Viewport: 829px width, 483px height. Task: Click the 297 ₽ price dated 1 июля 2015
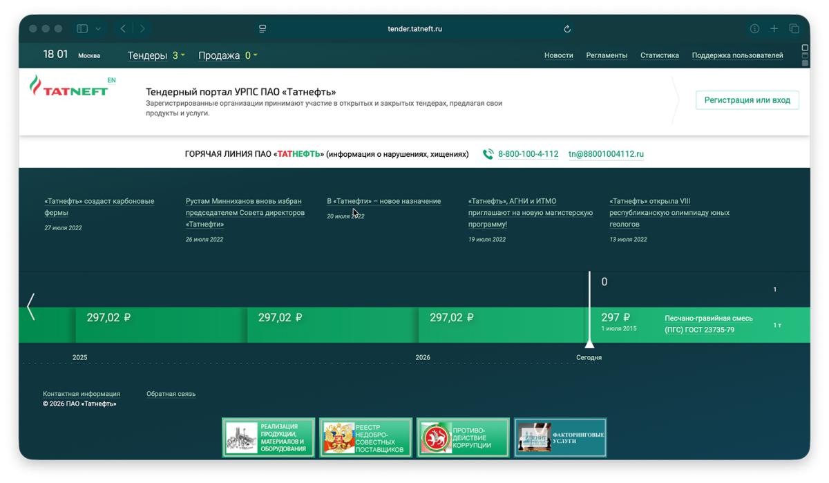coord(616,318)
